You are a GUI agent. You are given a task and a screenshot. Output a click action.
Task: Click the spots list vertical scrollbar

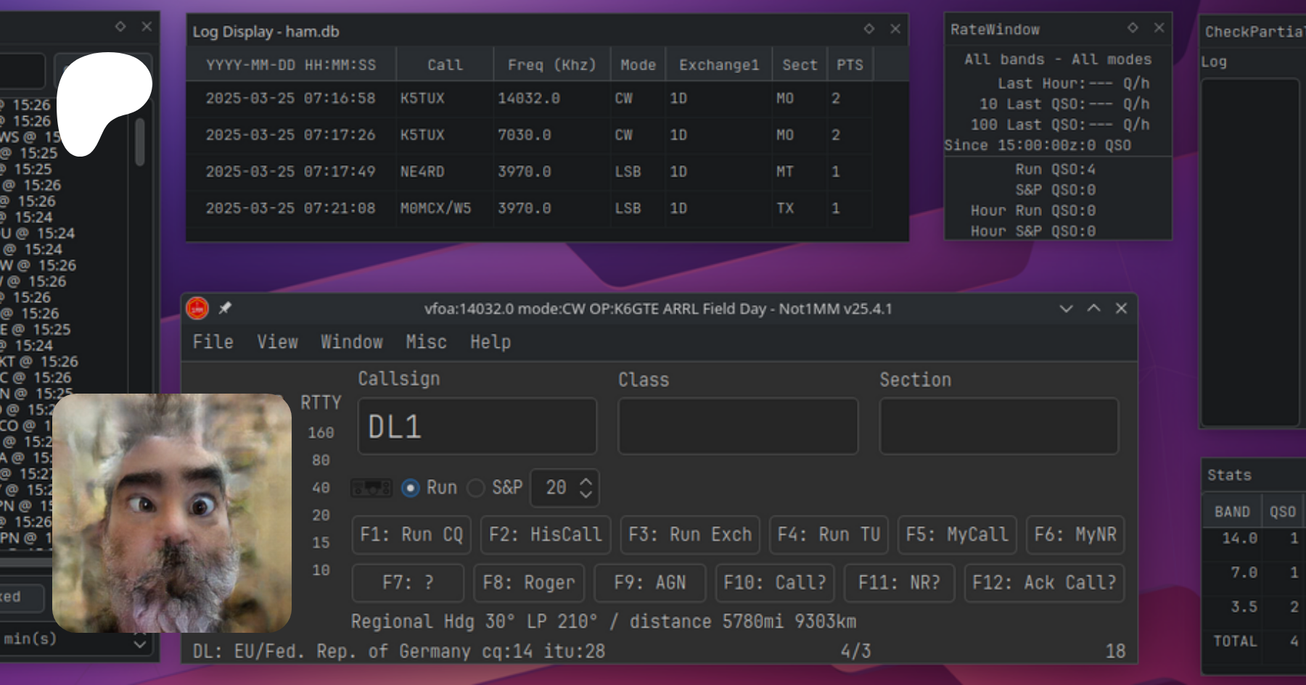pos(140,141)
